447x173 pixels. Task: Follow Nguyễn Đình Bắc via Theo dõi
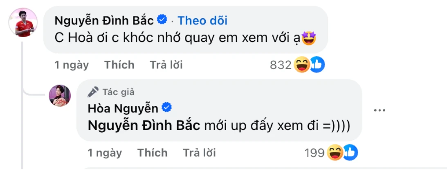click(x=202, y=20)
